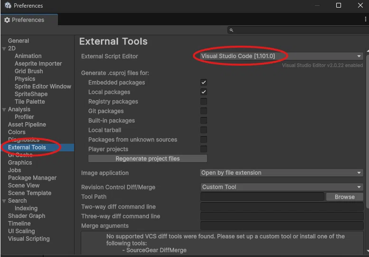Open Physics under 2D
This screenshot has height=257, width=369.
coord(25,79)
